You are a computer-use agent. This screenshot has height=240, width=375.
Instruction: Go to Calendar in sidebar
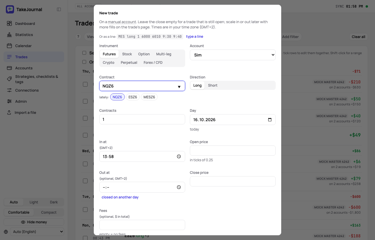point(34,46)
